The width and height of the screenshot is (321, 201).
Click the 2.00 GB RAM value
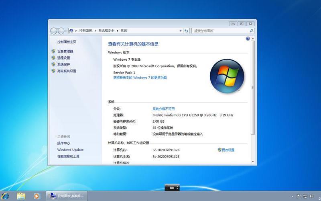[x=158, y=121]
